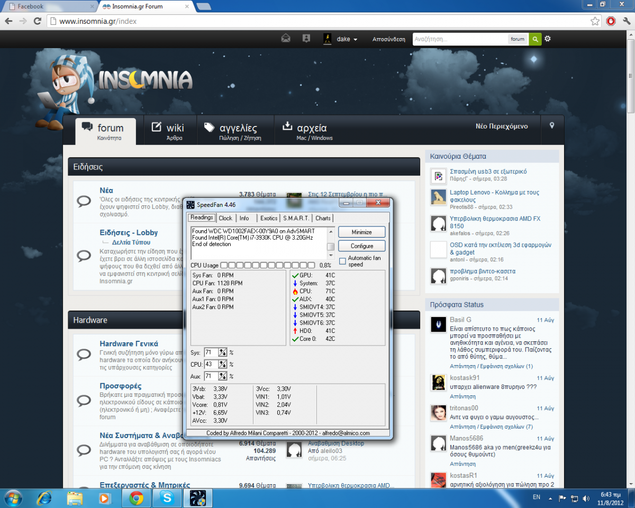Viewport: 635px width, 508px height.
Task: Open αγγελίες section in site navigation
Action: coord(235,131)
